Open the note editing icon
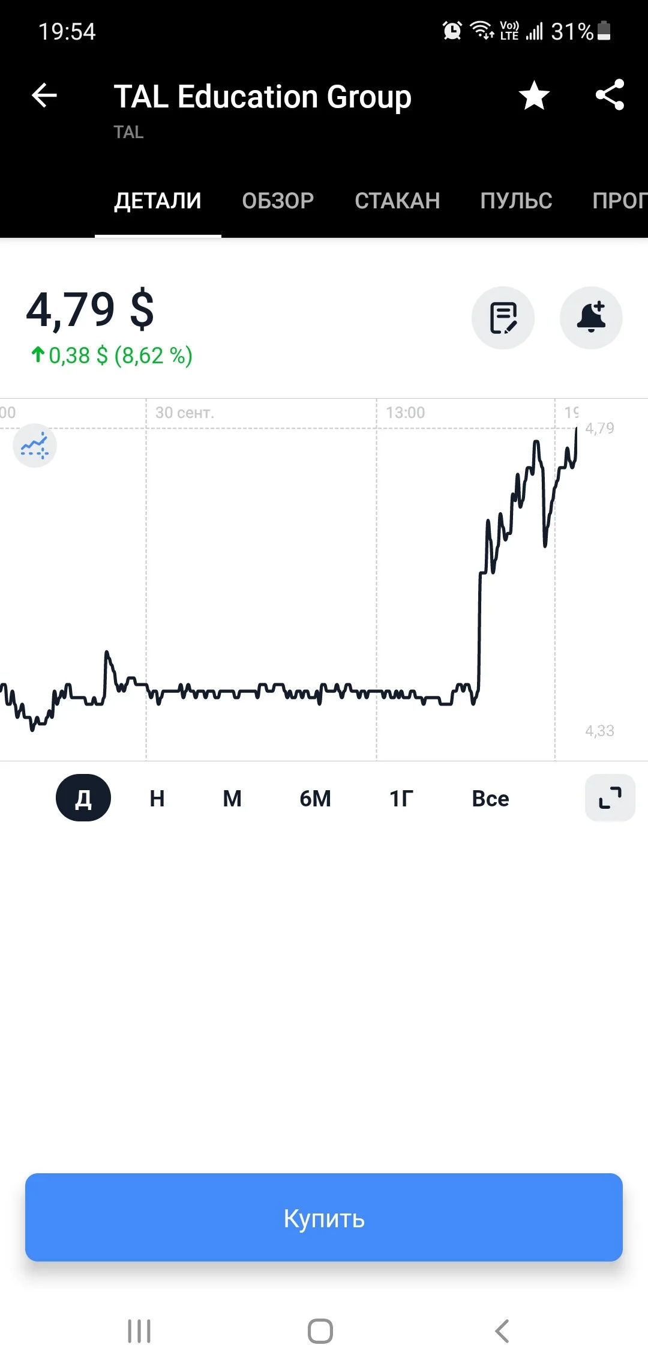 (503, 318)
